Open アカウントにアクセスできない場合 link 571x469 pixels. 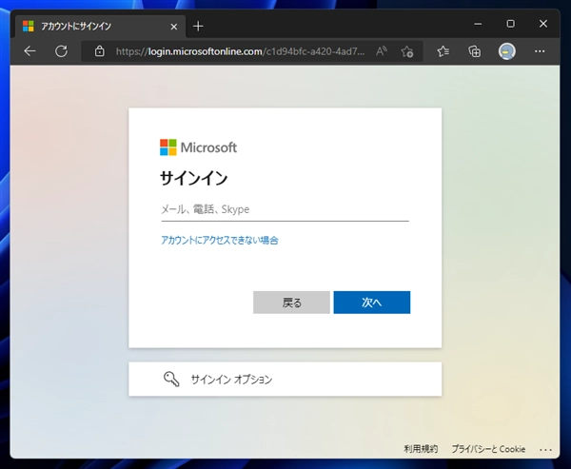(220, 241)
